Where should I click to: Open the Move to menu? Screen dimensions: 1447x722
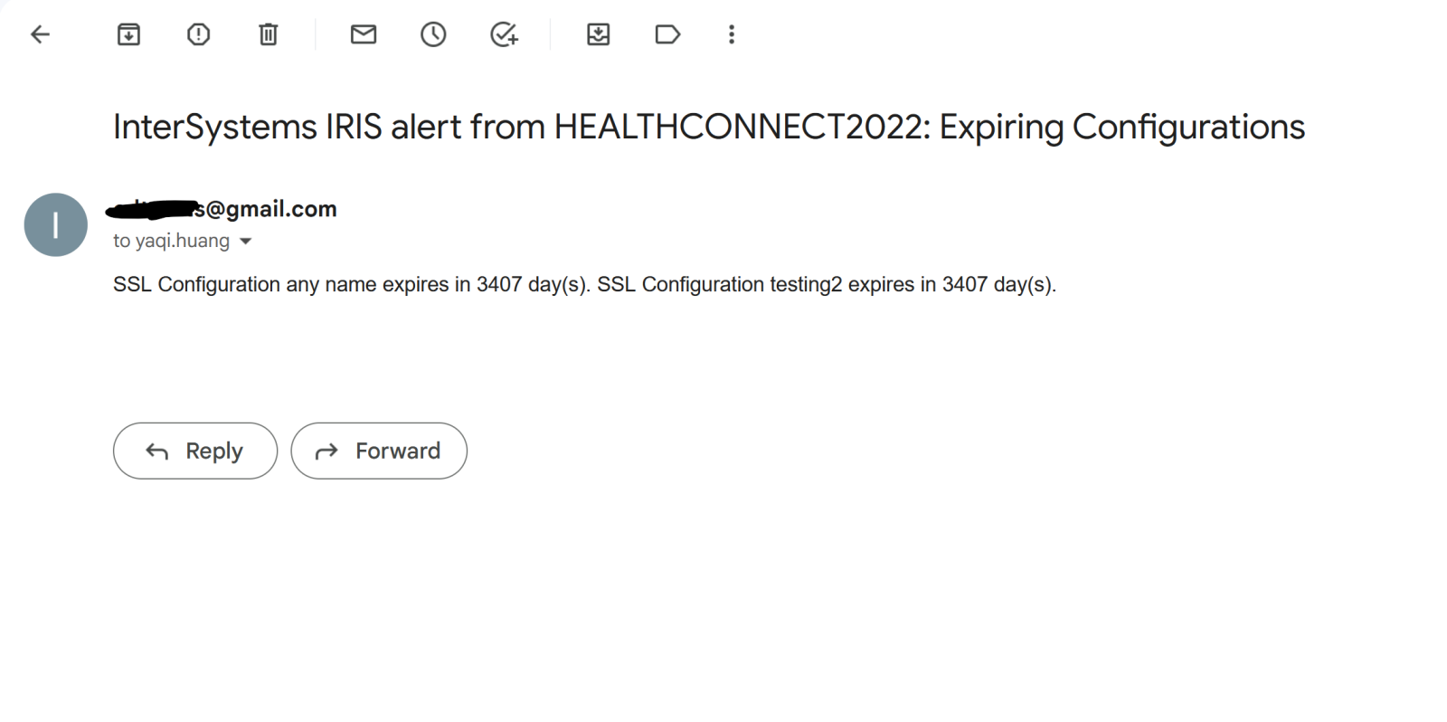point(598,35)
